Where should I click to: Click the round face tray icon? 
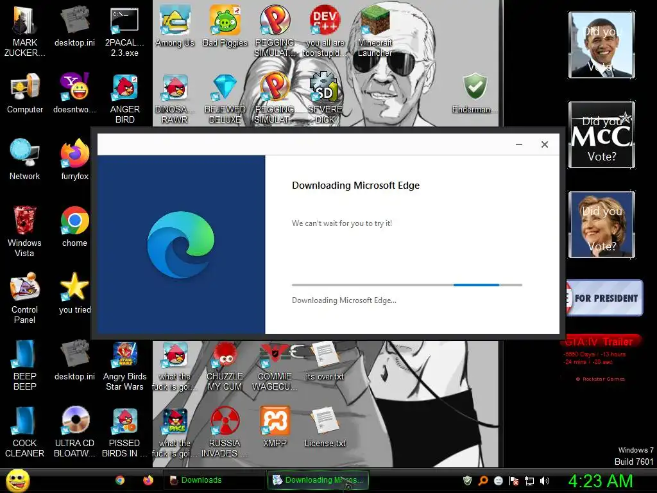[499, 481]
